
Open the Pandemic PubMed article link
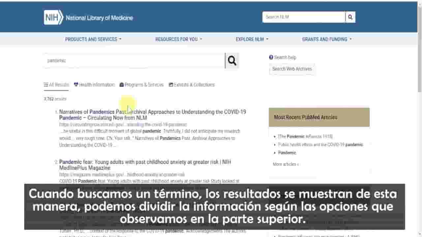tap(287, 153)
